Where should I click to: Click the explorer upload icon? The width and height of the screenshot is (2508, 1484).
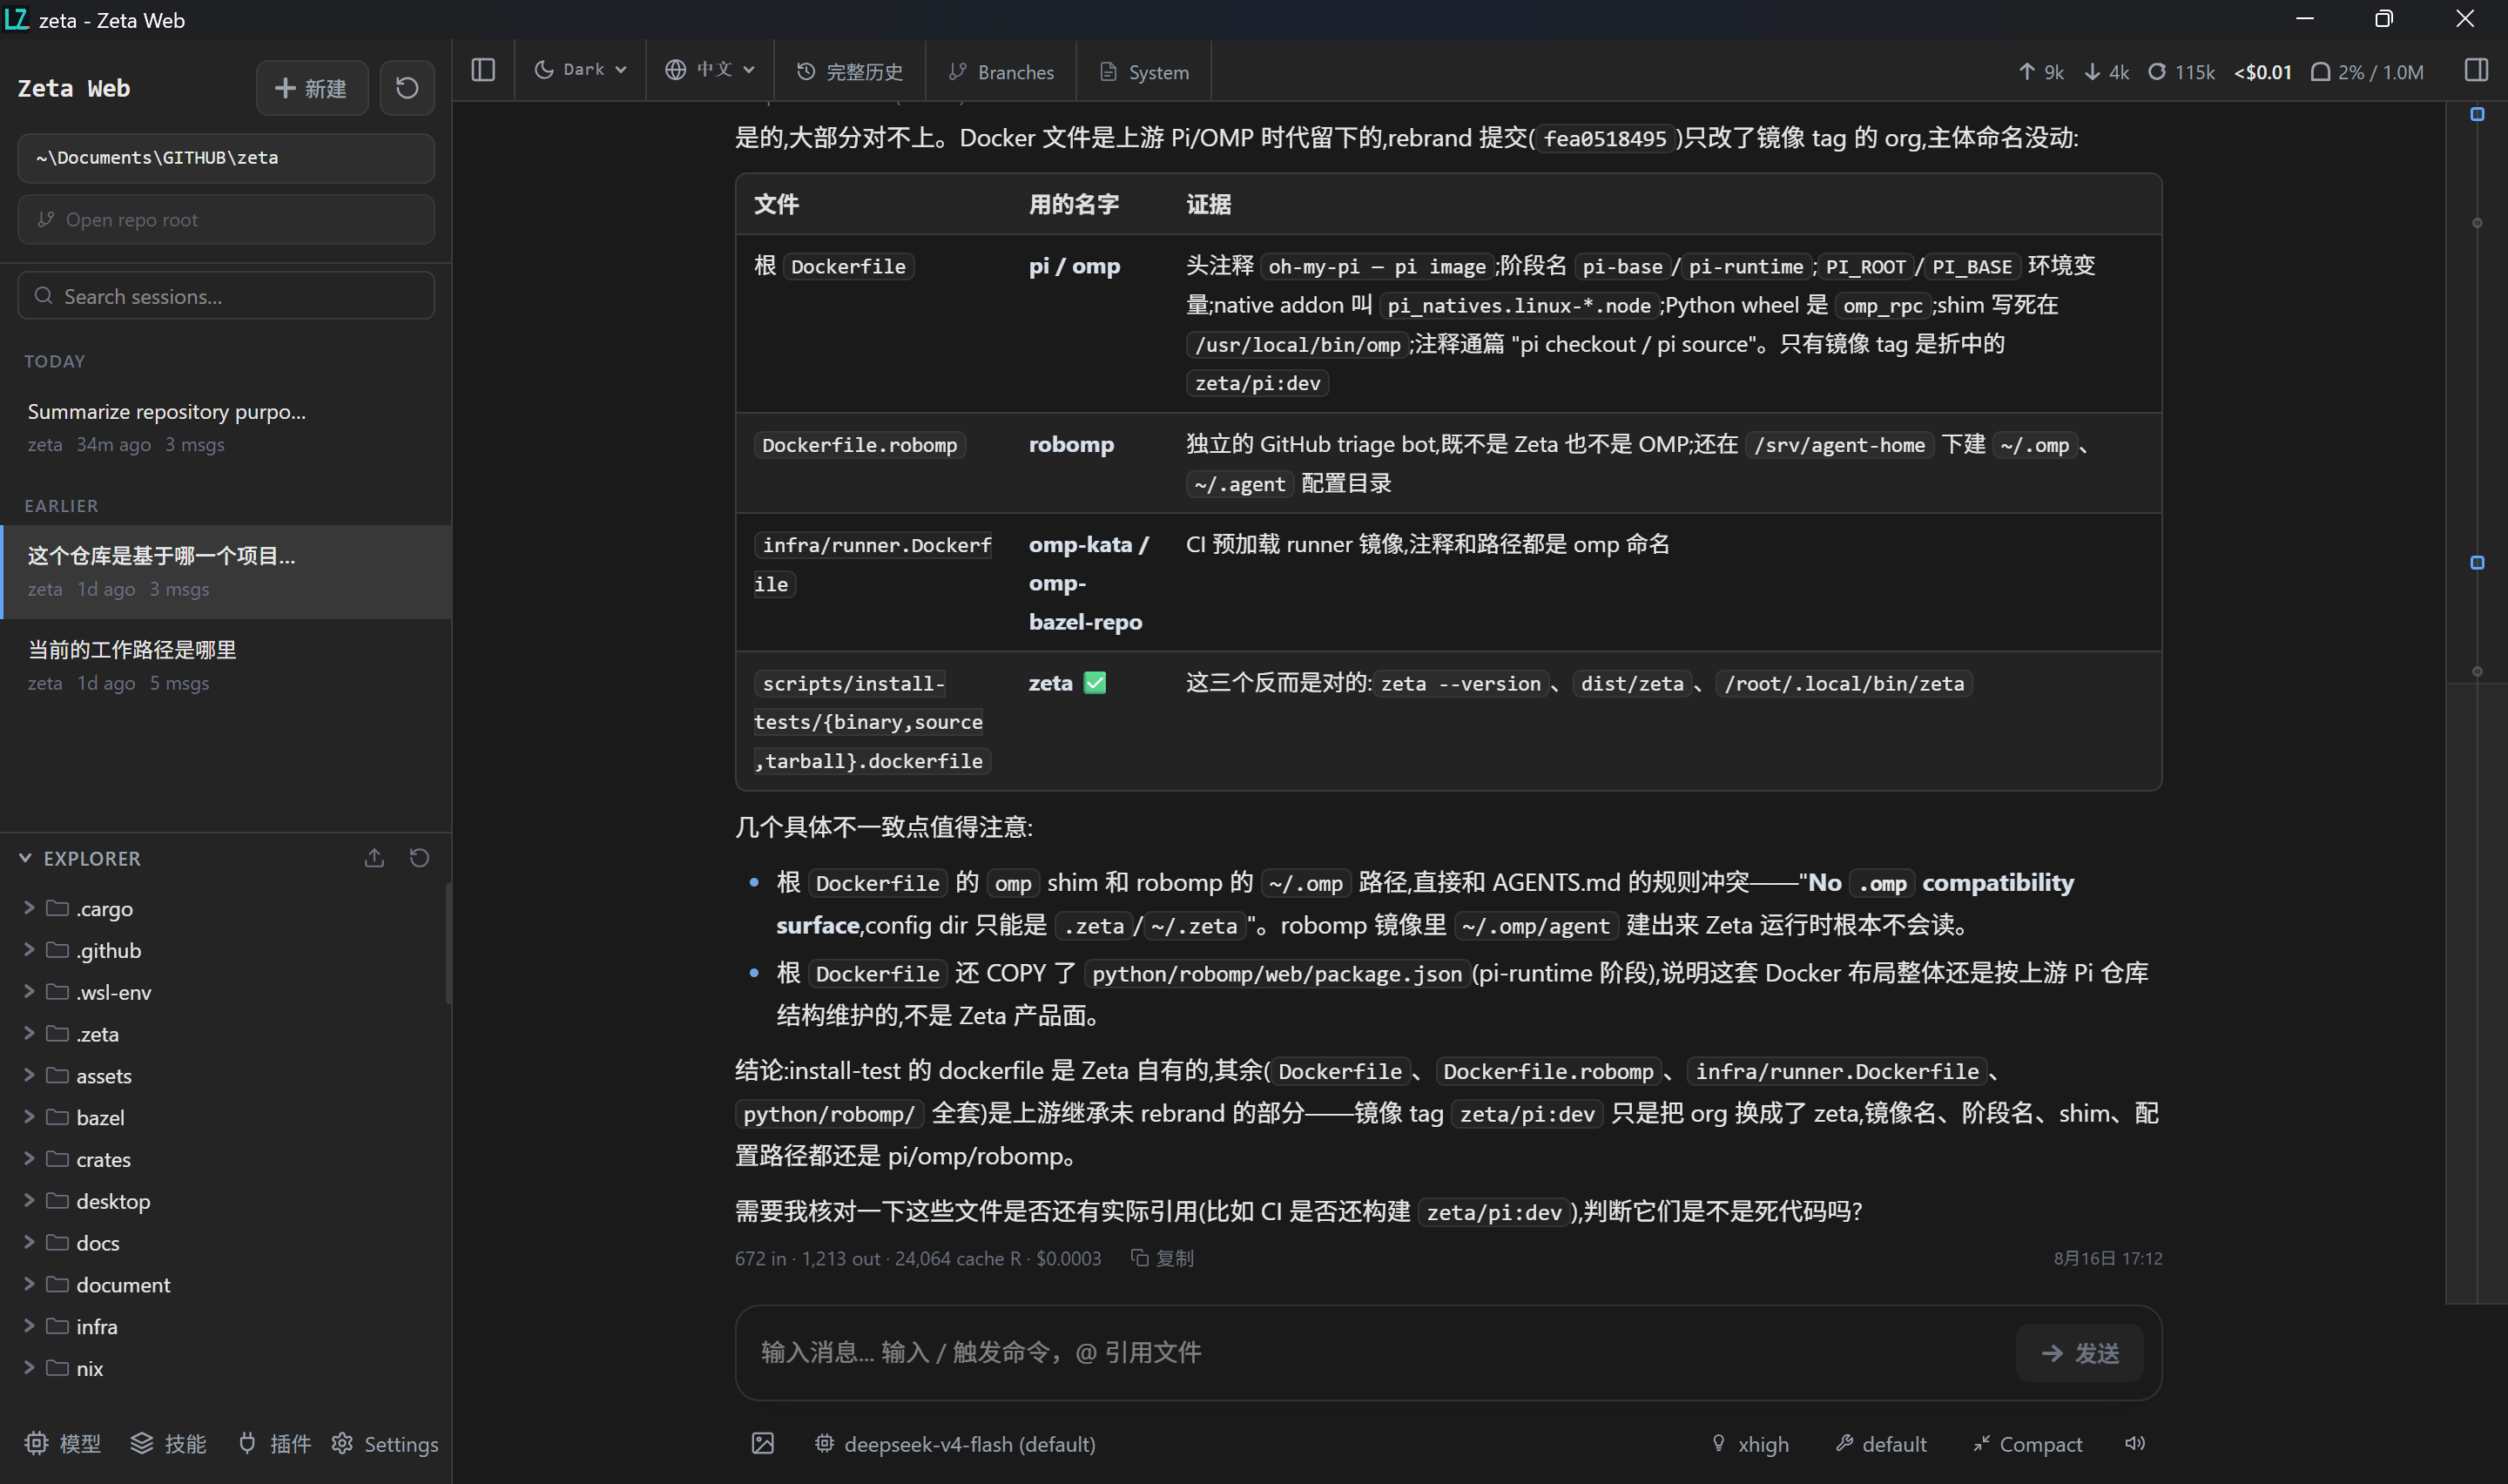click(374, 858)
